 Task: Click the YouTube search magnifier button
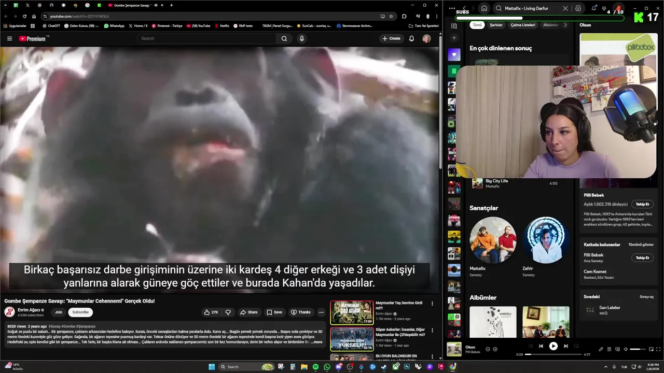284,38
